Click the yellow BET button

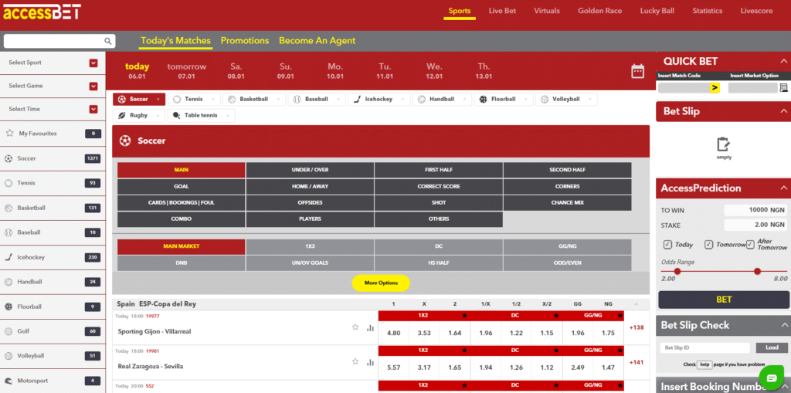[x=723, y=300]
